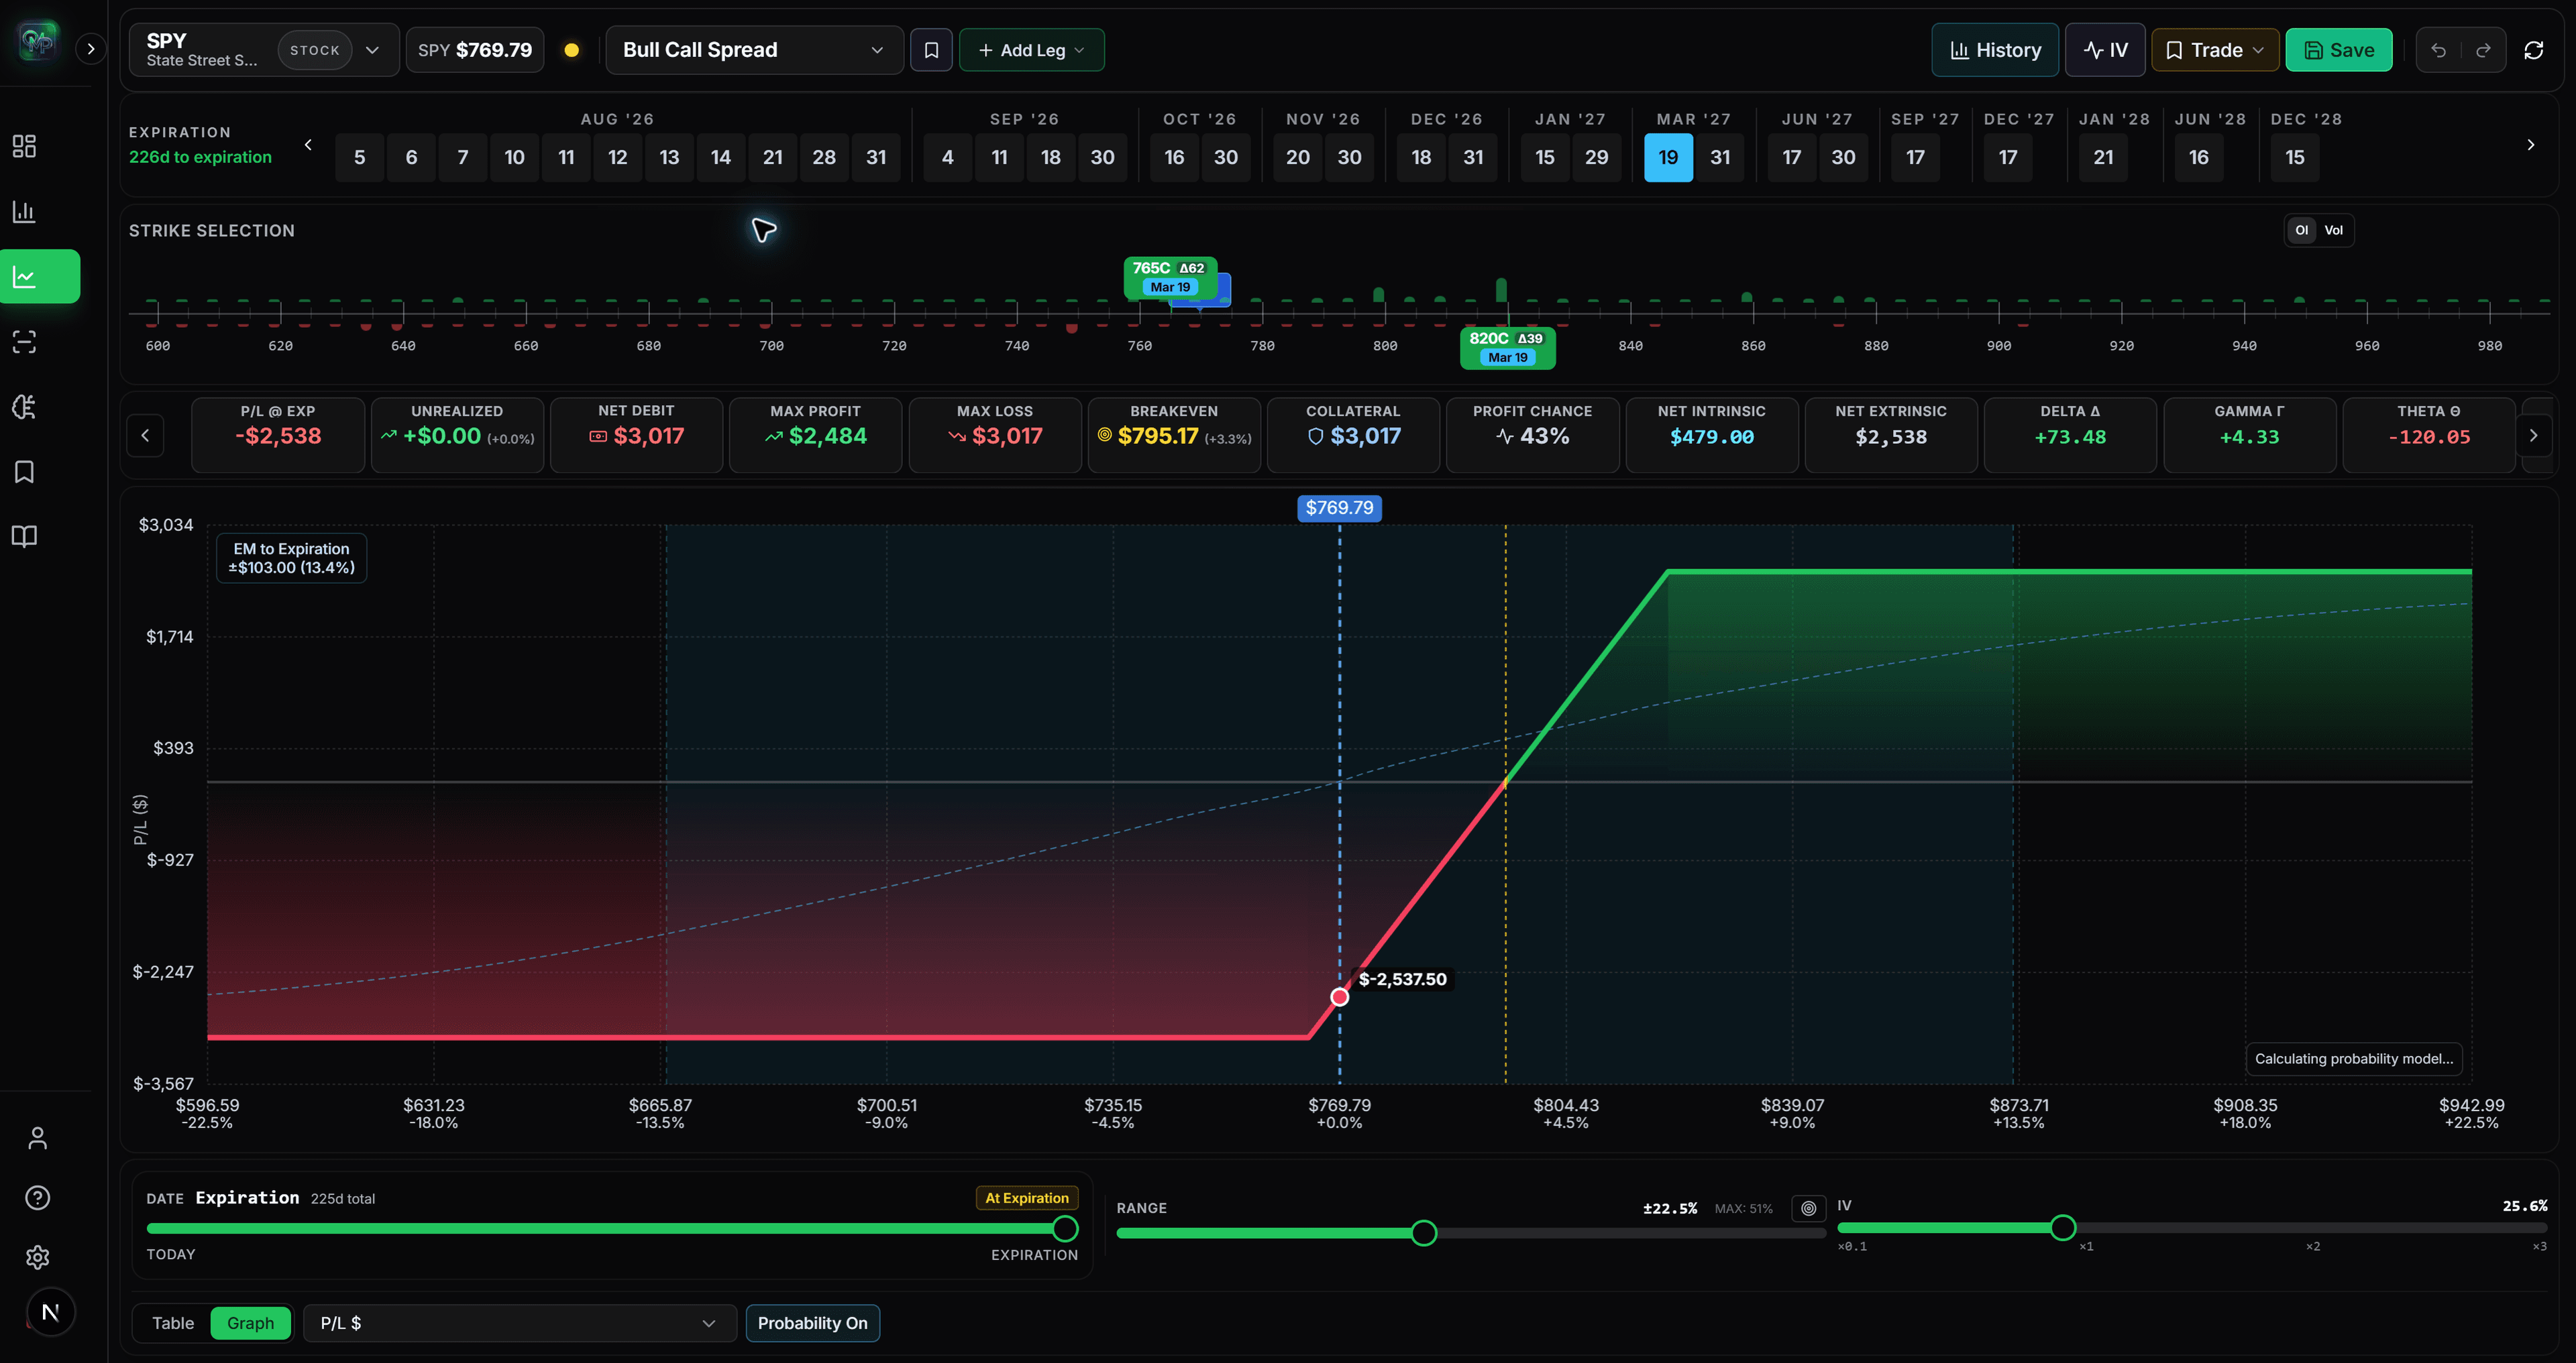Screen dimensions: 2576x1363
Task: Toggle the At Expiration badge
Action: (x=1026, y=1198)
